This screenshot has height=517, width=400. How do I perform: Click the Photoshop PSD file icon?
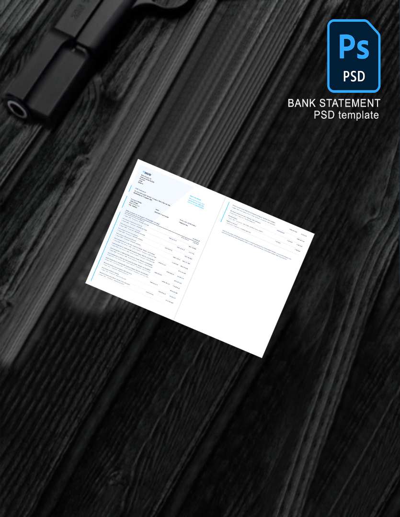(x=354, y=56)
